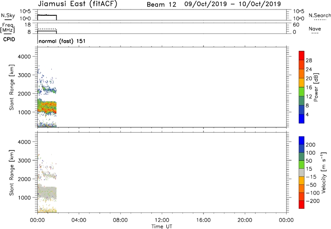Screen dimensions: 331x229
Task: Click the '28' value on the power colorbar
Action: pyautogui.click(x=309, y=60)
